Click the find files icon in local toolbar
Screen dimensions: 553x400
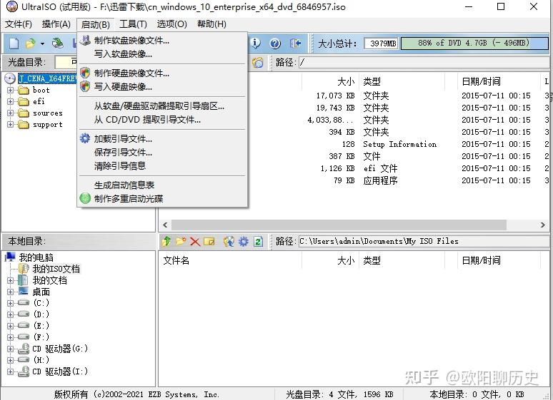point(229,241)
